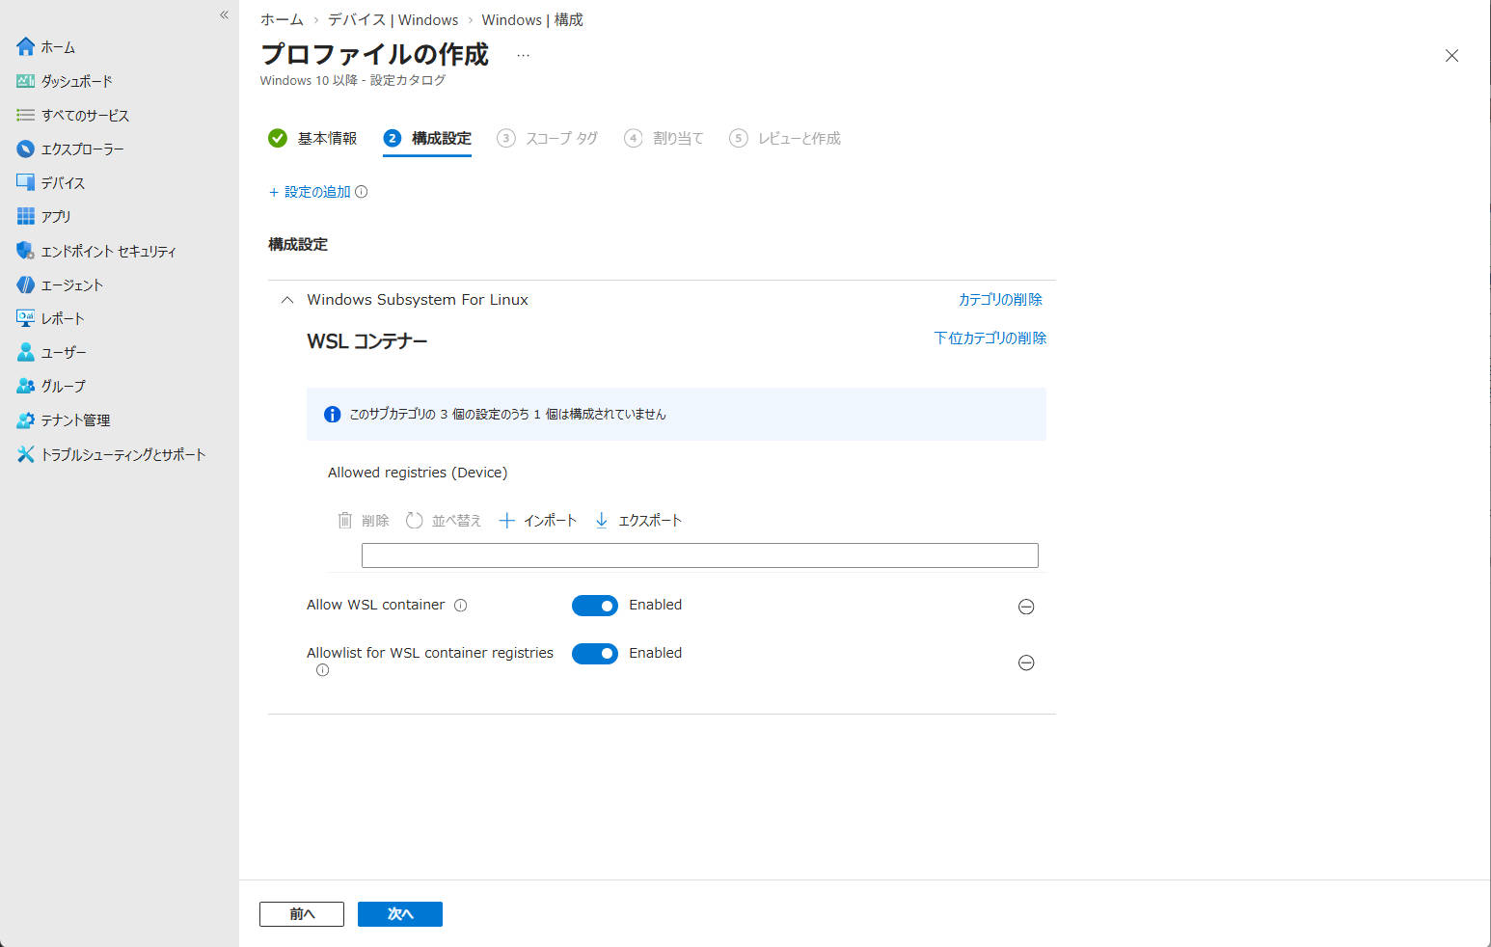
Task: Click the インポート (Import) toolbar button
Action: coord(537,521)
